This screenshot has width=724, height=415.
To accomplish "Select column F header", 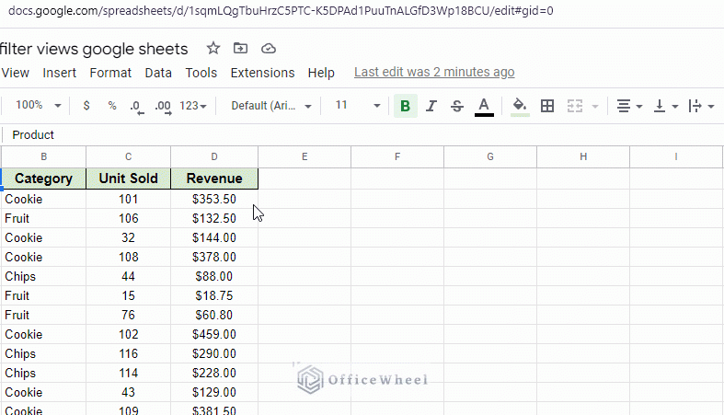I will [x=397, y=157].
